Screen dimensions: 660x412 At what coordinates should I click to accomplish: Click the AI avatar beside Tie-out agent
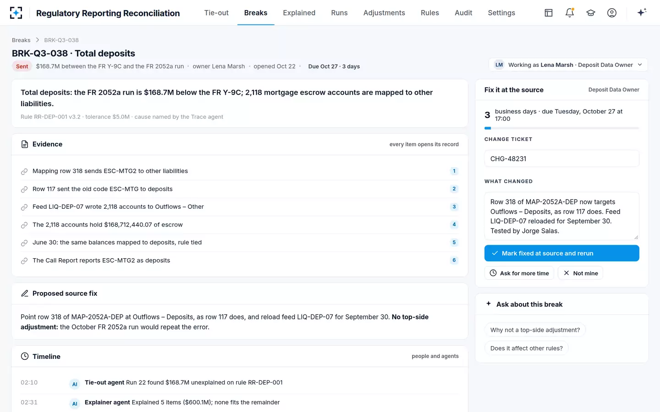(x=75, y=384)
